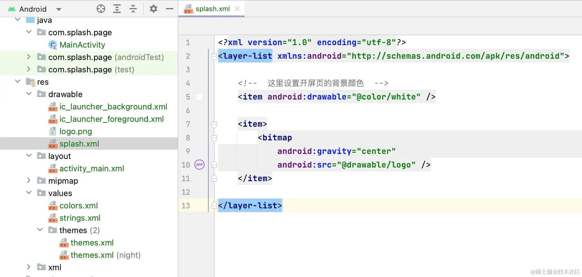582x277 pixels.
Task: Select strings.xml file
Action: (80, 218)
